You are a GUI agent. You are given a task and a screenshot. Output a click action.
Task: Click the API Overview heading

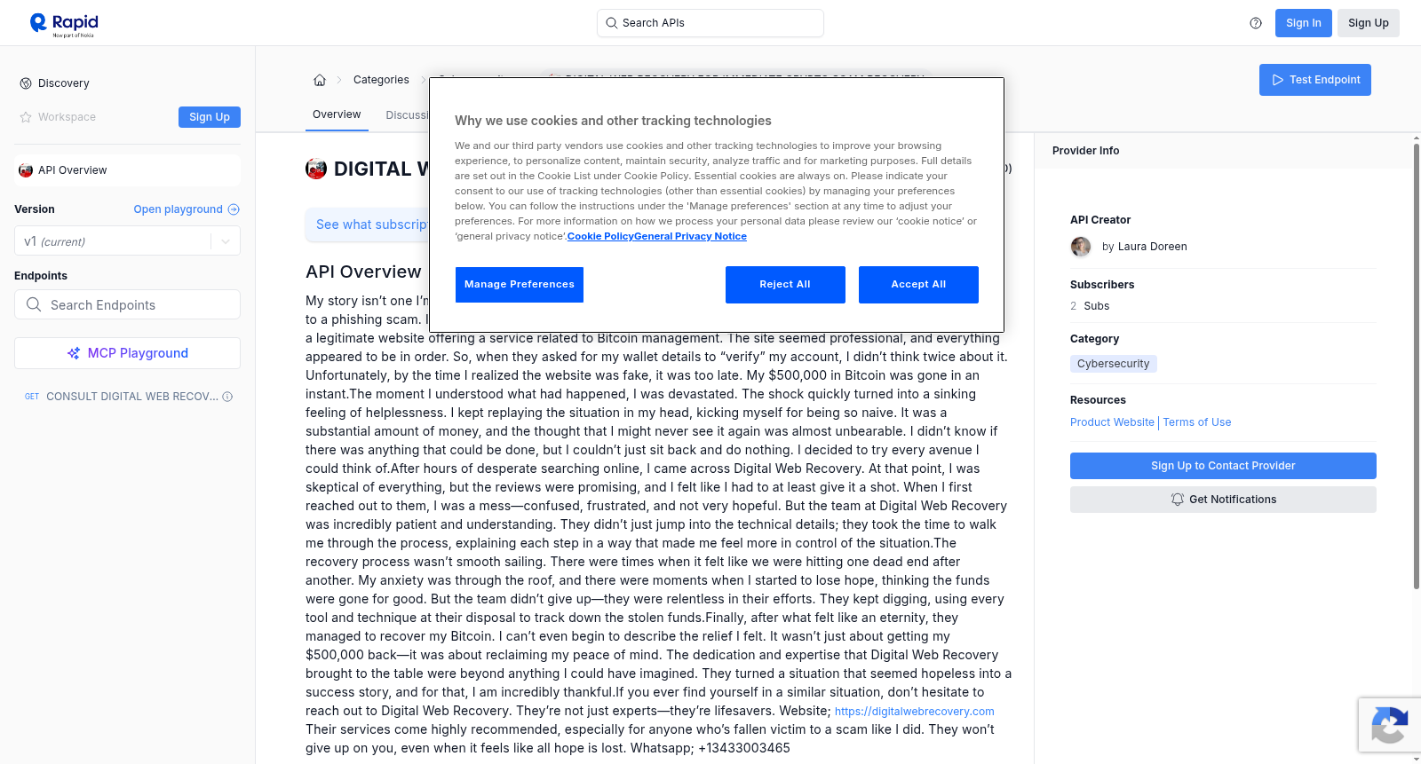point(363,272)
